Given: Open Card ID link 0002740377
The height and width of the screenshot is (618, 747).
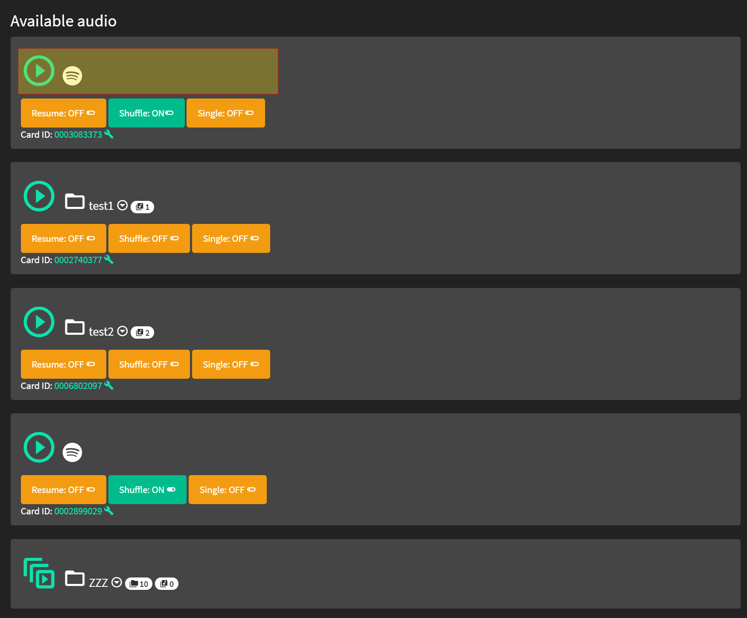Looking at the screenshot, I should click(78, 260).
